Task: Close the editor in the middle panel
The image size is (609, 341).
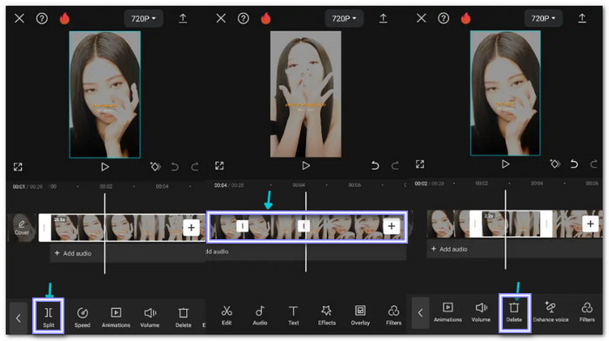Action: coord(221,18)
